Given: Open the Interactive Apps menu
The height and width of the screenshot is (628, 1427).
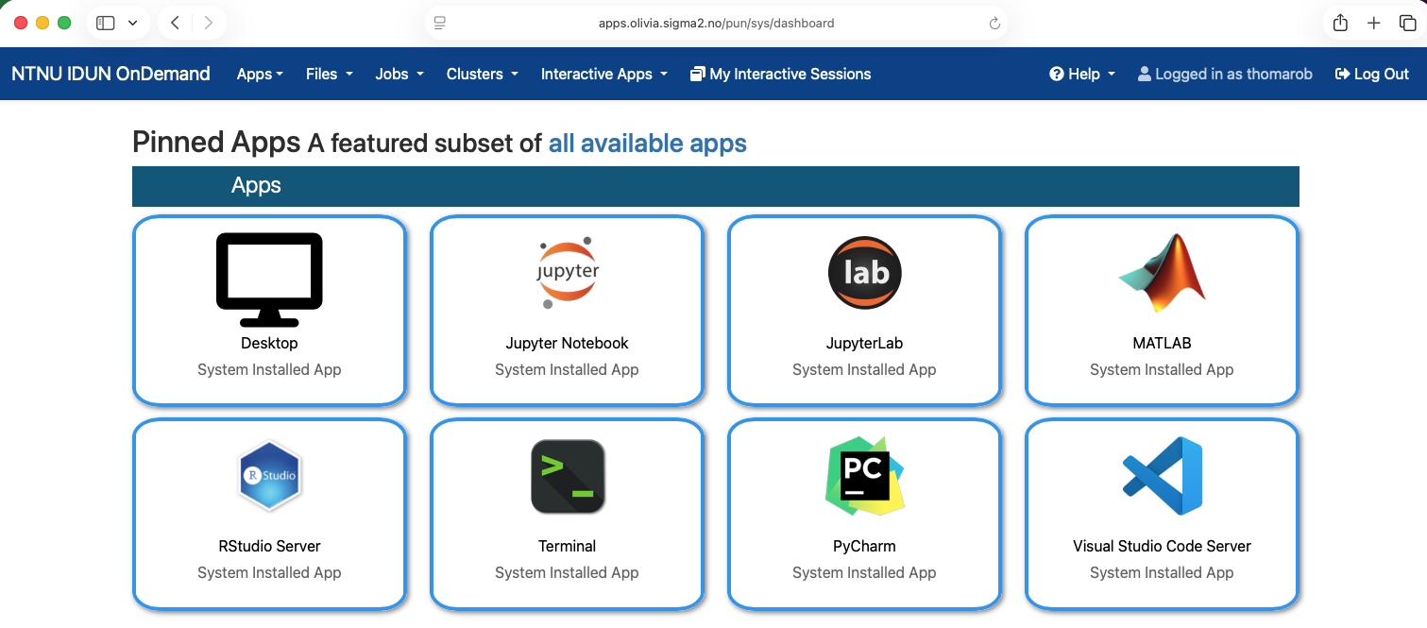Looking at the screenshot, I should click(603, 74).
